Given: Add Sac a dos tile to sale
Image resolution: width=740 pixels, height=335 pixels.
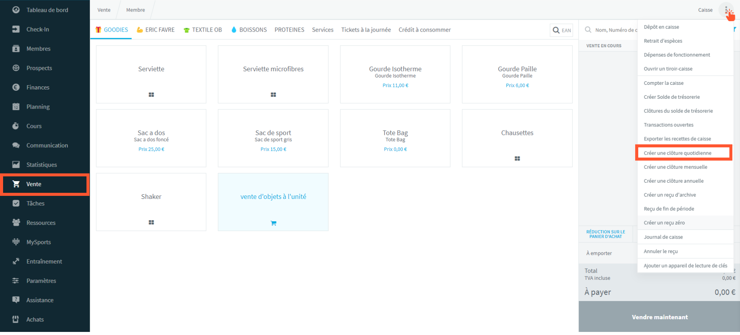Looking at the screenshot, I should coord(151,138).
